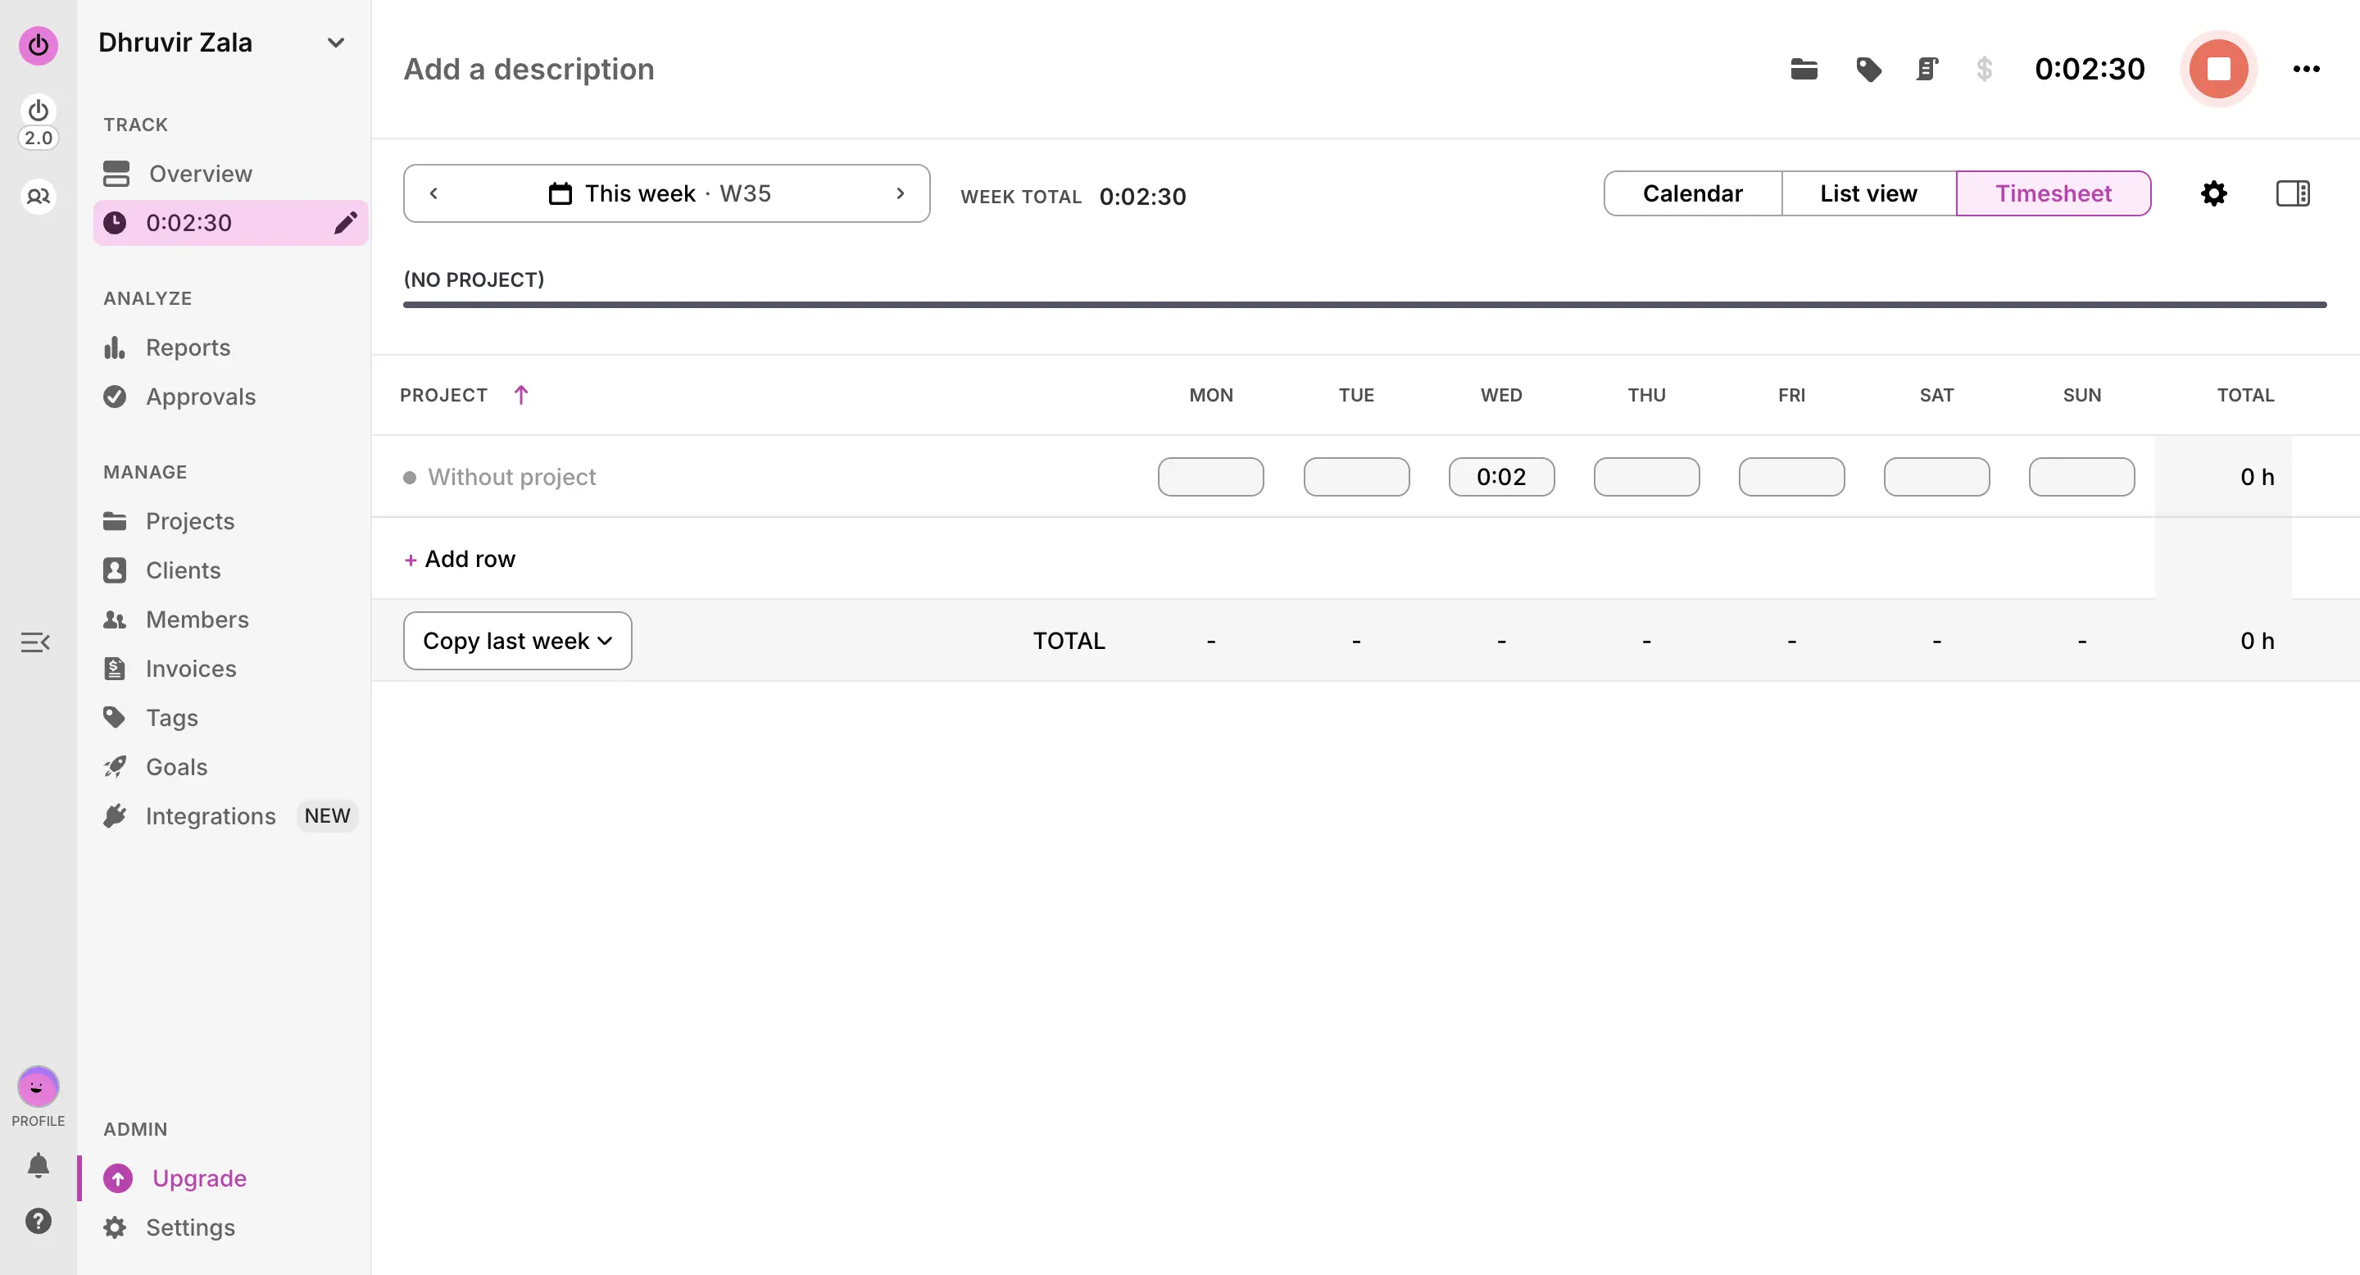Toggle the side panel layout icon
This screenshot has width=2360, height=1275.
point(2293,193)
